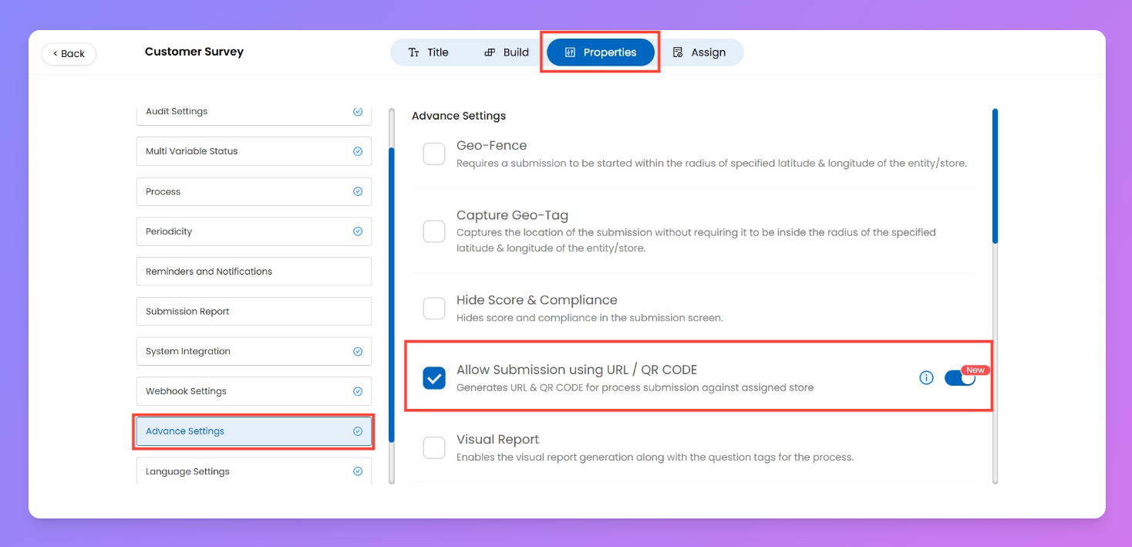Turn off the URL / QR CODE toggle switch
The image size is (1132, 547).
(960, 378)
